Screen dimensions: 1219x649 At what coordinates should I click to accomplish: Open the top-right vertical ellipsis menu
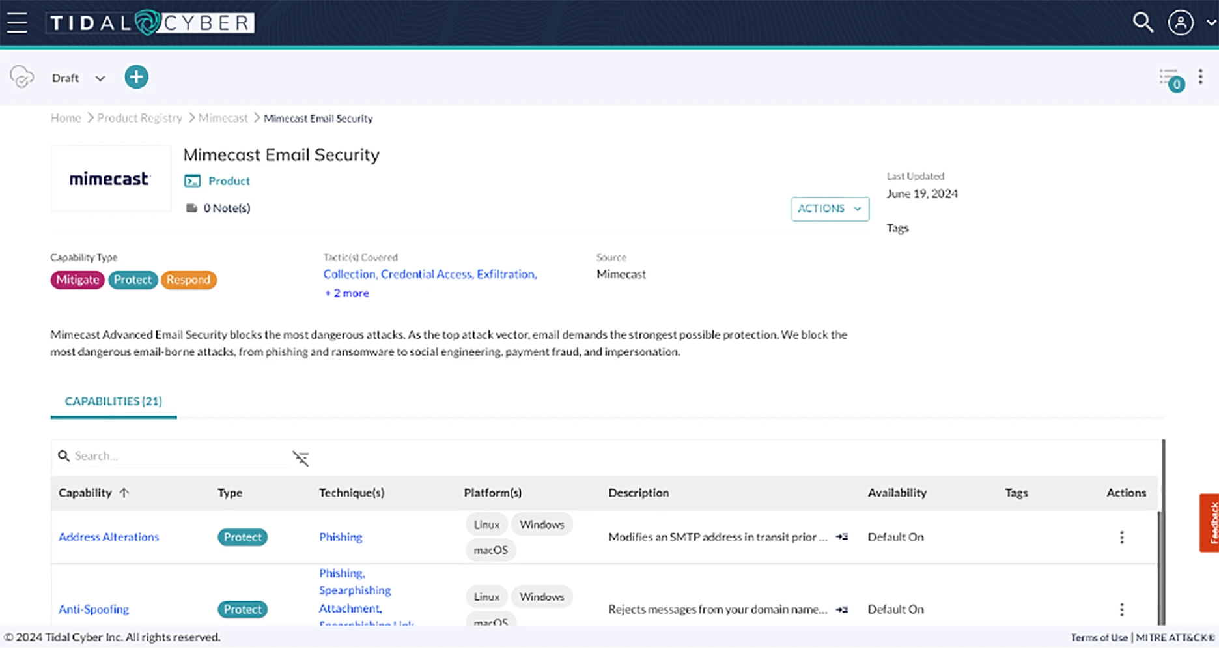pos(1201,77)
